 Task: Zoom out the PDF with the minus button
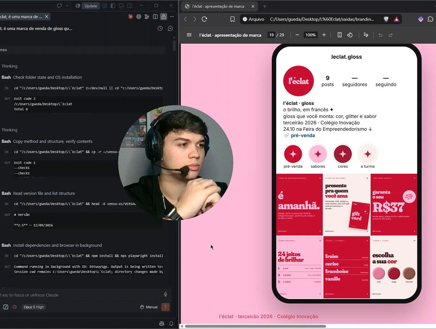(297, 35)
